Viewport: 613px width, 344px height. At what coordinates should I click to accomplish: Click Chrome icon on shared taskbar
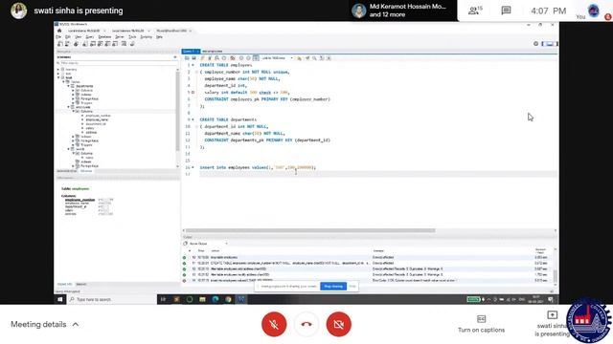tap(228, 299)
